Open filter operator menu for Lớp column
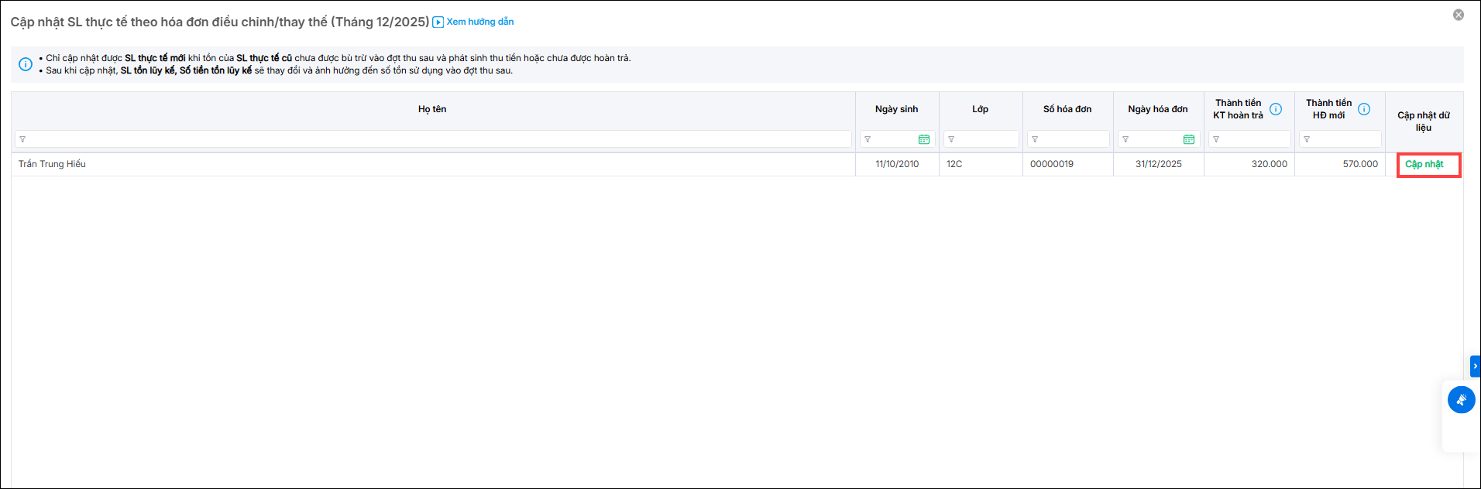The image size is (1481, 489). (951, 139)
